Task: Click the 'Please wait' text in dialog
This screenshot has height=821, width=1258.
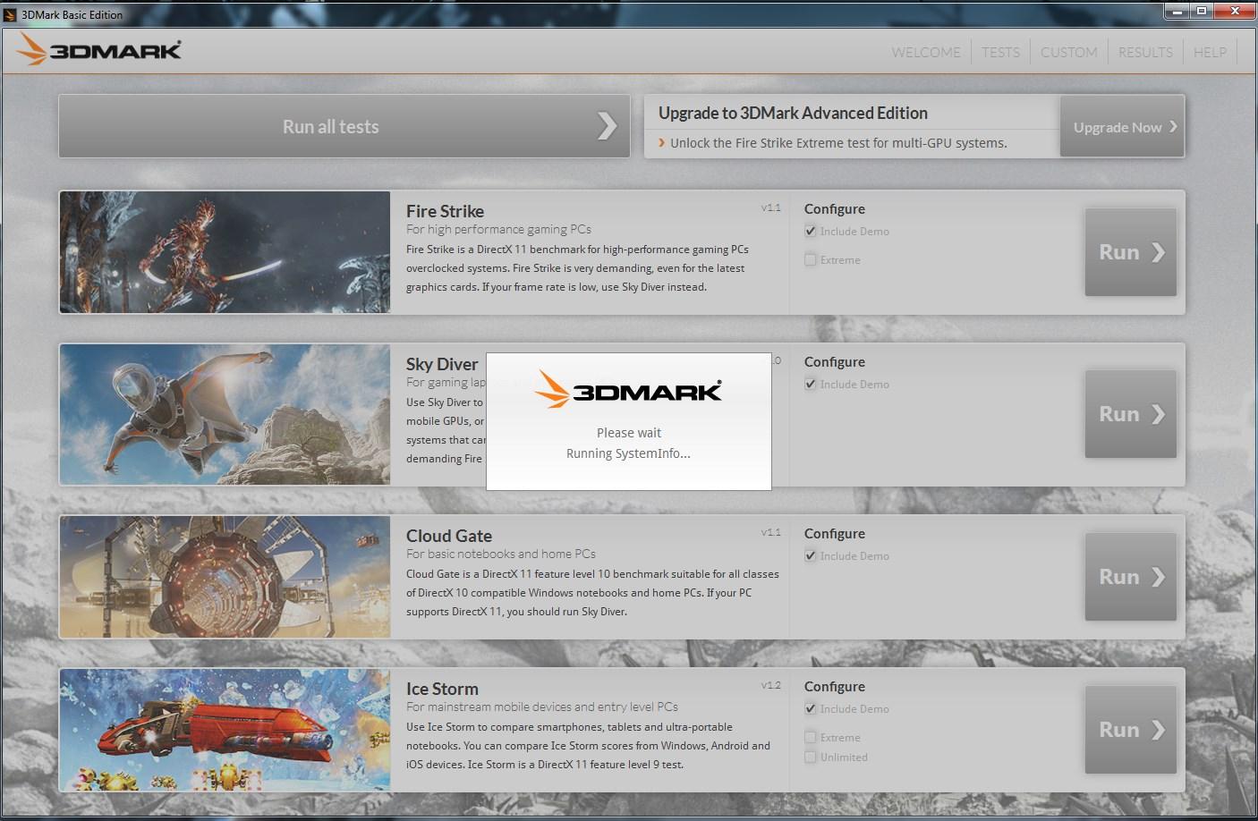Action: (x=629, y=433)
